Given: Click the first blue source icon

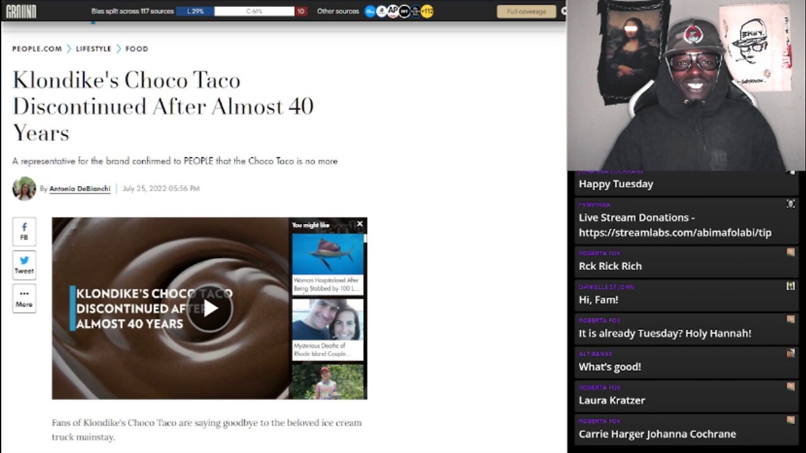Looking at the screenshot, I should coord(370,11).
